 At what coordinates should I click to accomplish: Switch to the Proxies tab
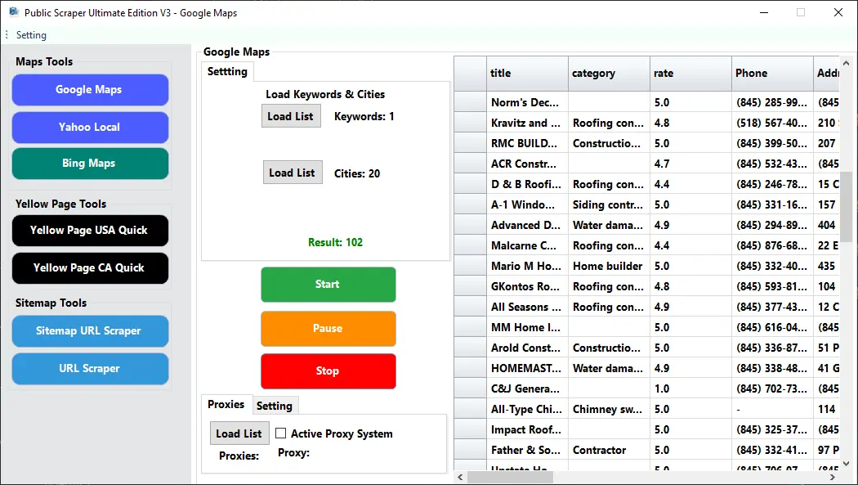226,405
